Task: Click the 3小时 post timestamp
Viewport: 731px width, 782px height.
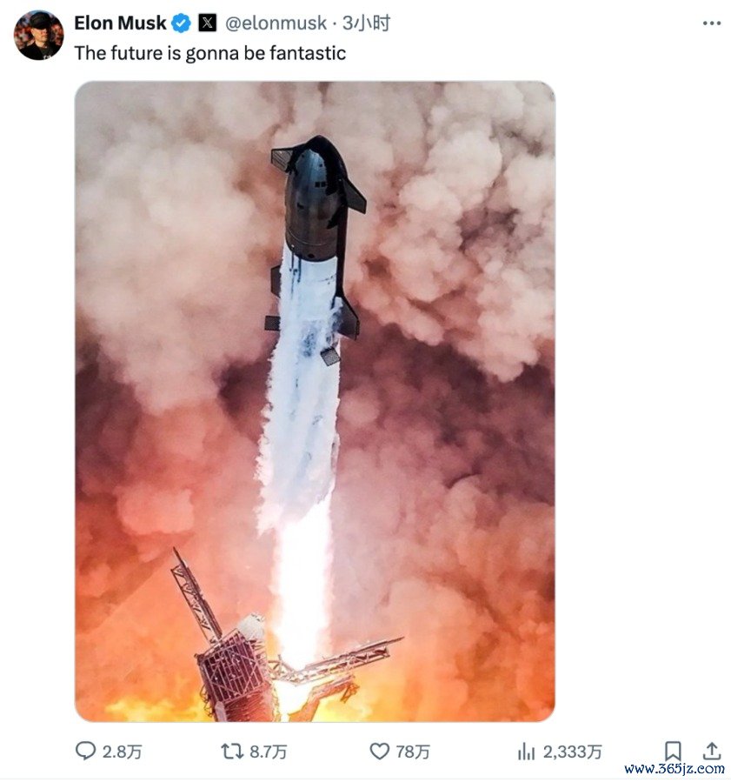Action: point(367,23)
